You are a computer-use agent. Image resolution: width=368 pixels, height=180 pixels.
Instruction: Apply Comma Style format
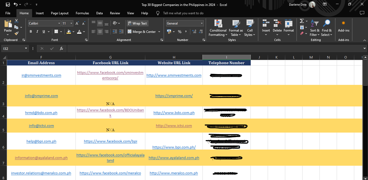tap(186, 32)
